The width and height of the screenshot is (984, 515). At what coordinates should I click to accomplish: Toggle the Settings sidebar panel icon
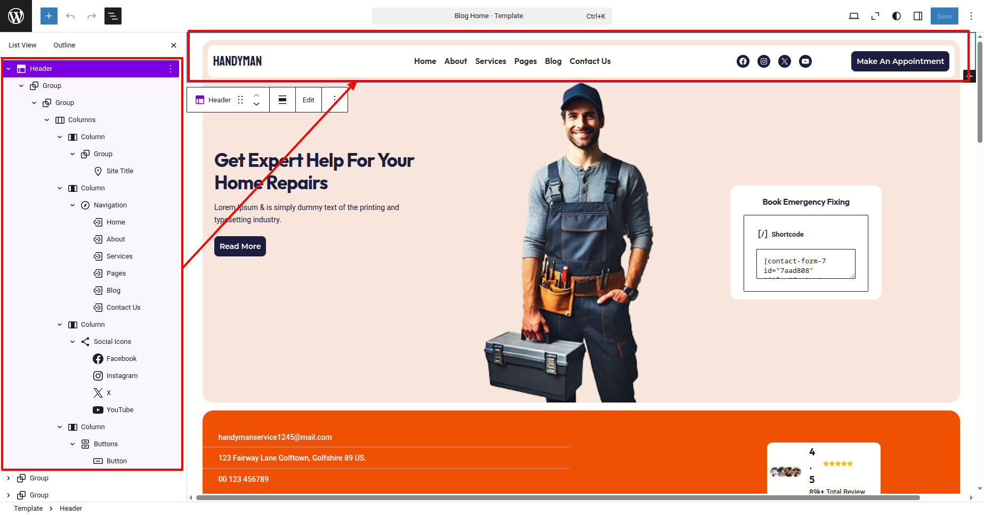[918, 16]
